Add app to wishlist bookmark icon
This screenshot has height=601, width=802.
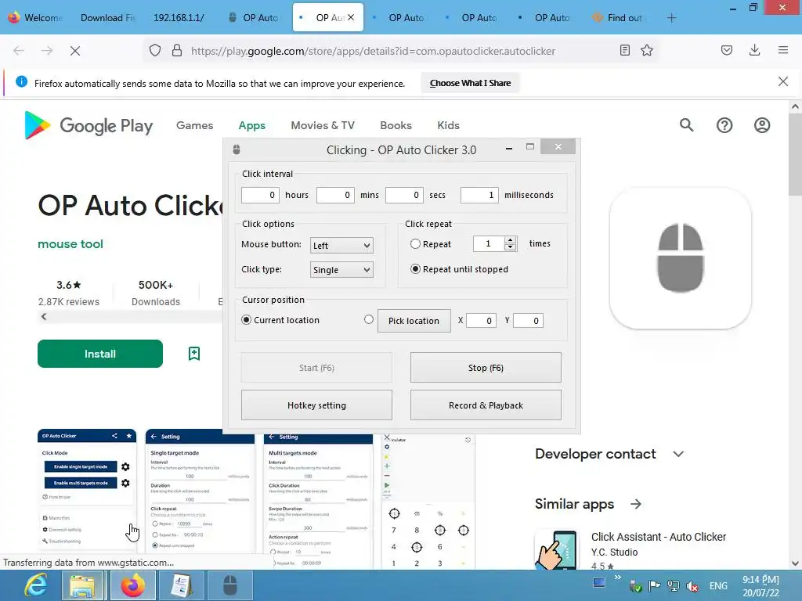click(194, 354)
